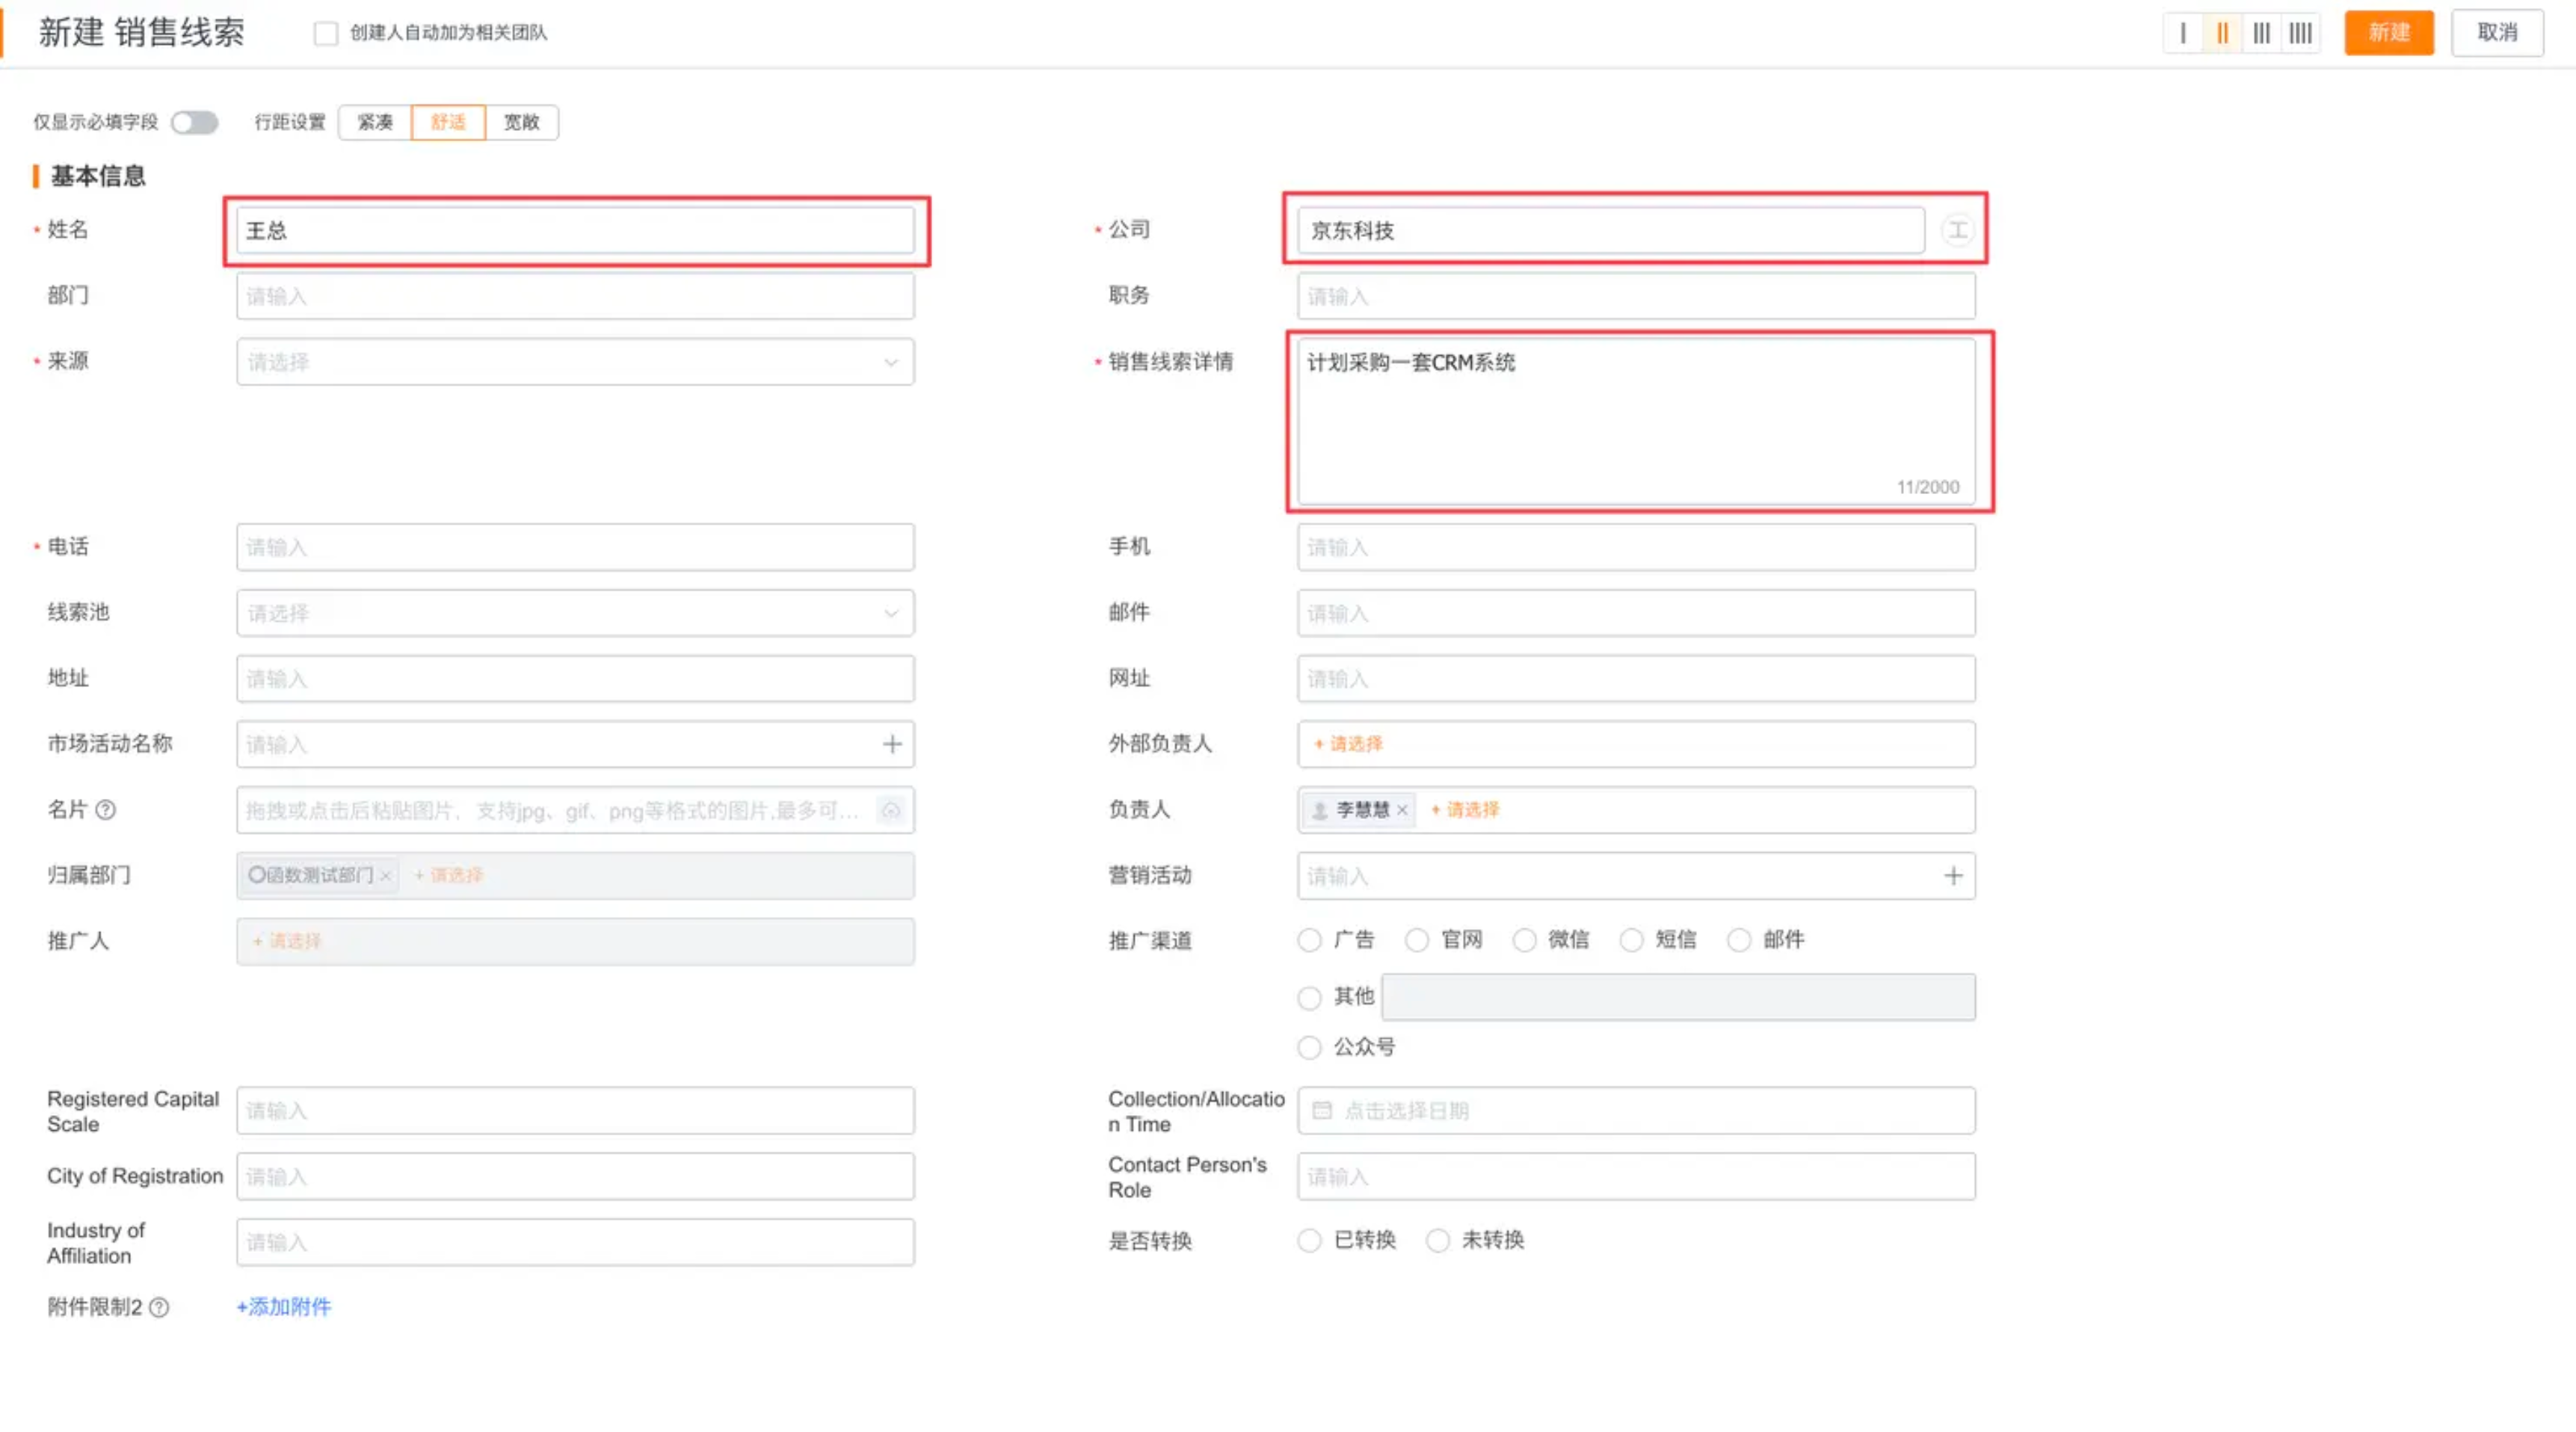
Task: Select 微信 radio for 推广渠道
Action: [x=1524, y=940]
